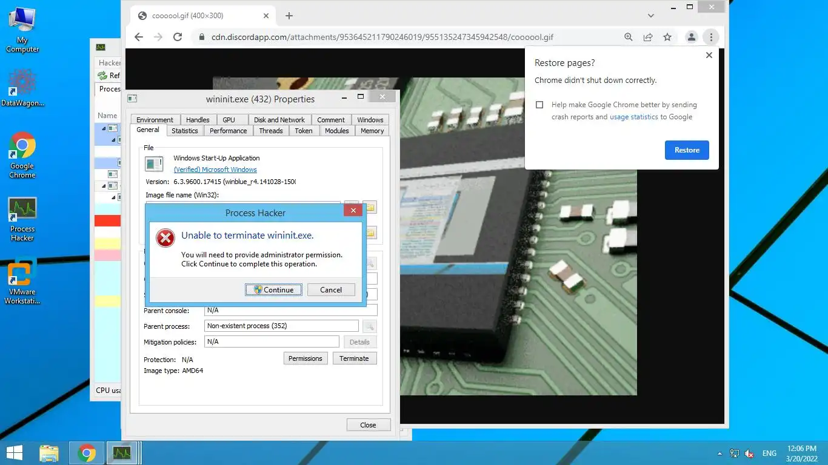Open the Hacker menu in Process Hacker
Viewport: 828px width, 465px height.
point(109,62)
